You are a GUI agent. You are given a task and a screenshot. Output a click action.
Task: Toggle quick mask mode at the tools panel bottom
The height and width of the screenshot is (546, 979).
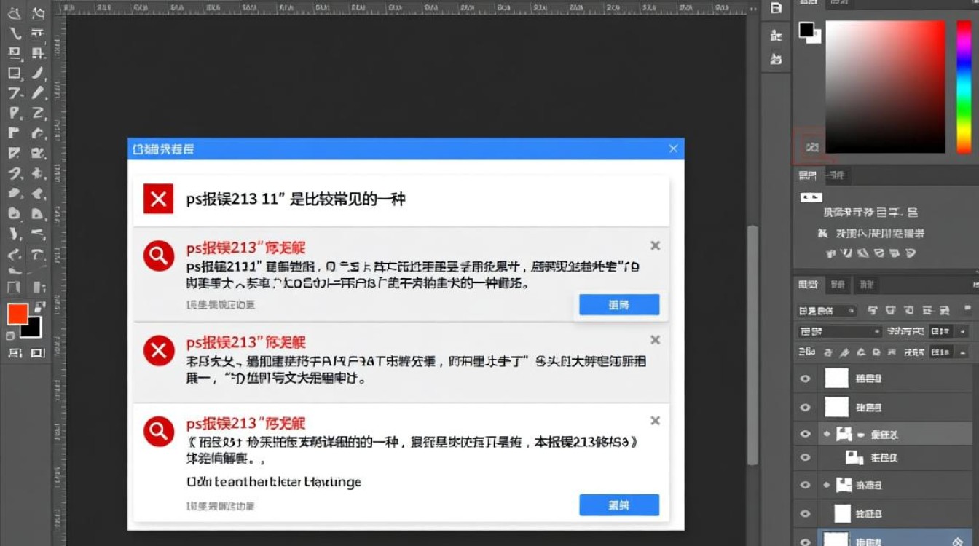(14, 353)
